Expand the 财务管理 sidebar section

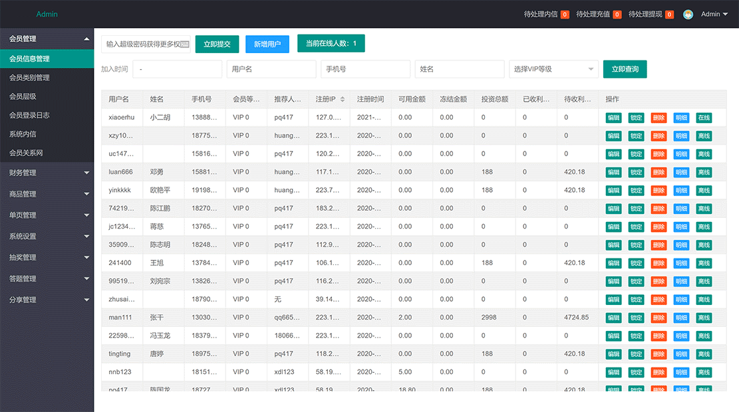(x=47, y=173)
